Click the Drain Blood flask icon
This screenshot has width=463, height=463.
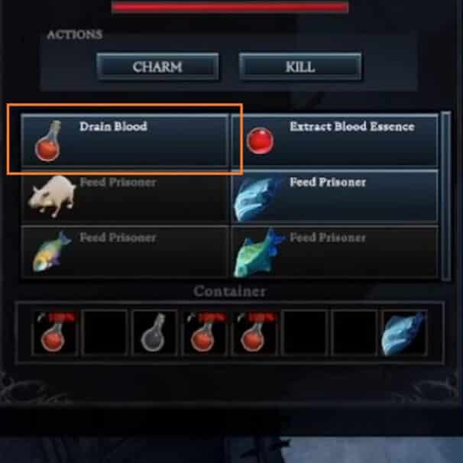coord(48,141)
